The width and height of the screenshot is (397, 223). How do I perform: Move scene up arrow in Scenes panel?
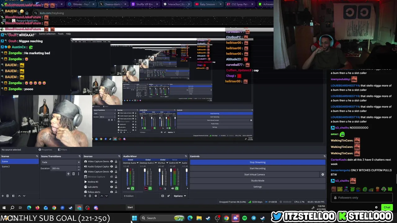coord(19,196)
